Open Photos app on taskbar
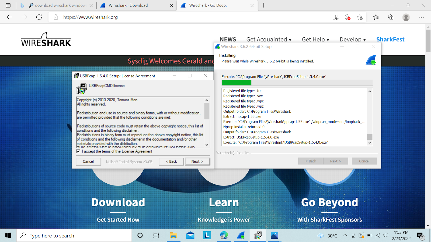Viewport: 431px width, 242px height. point(274,236)
